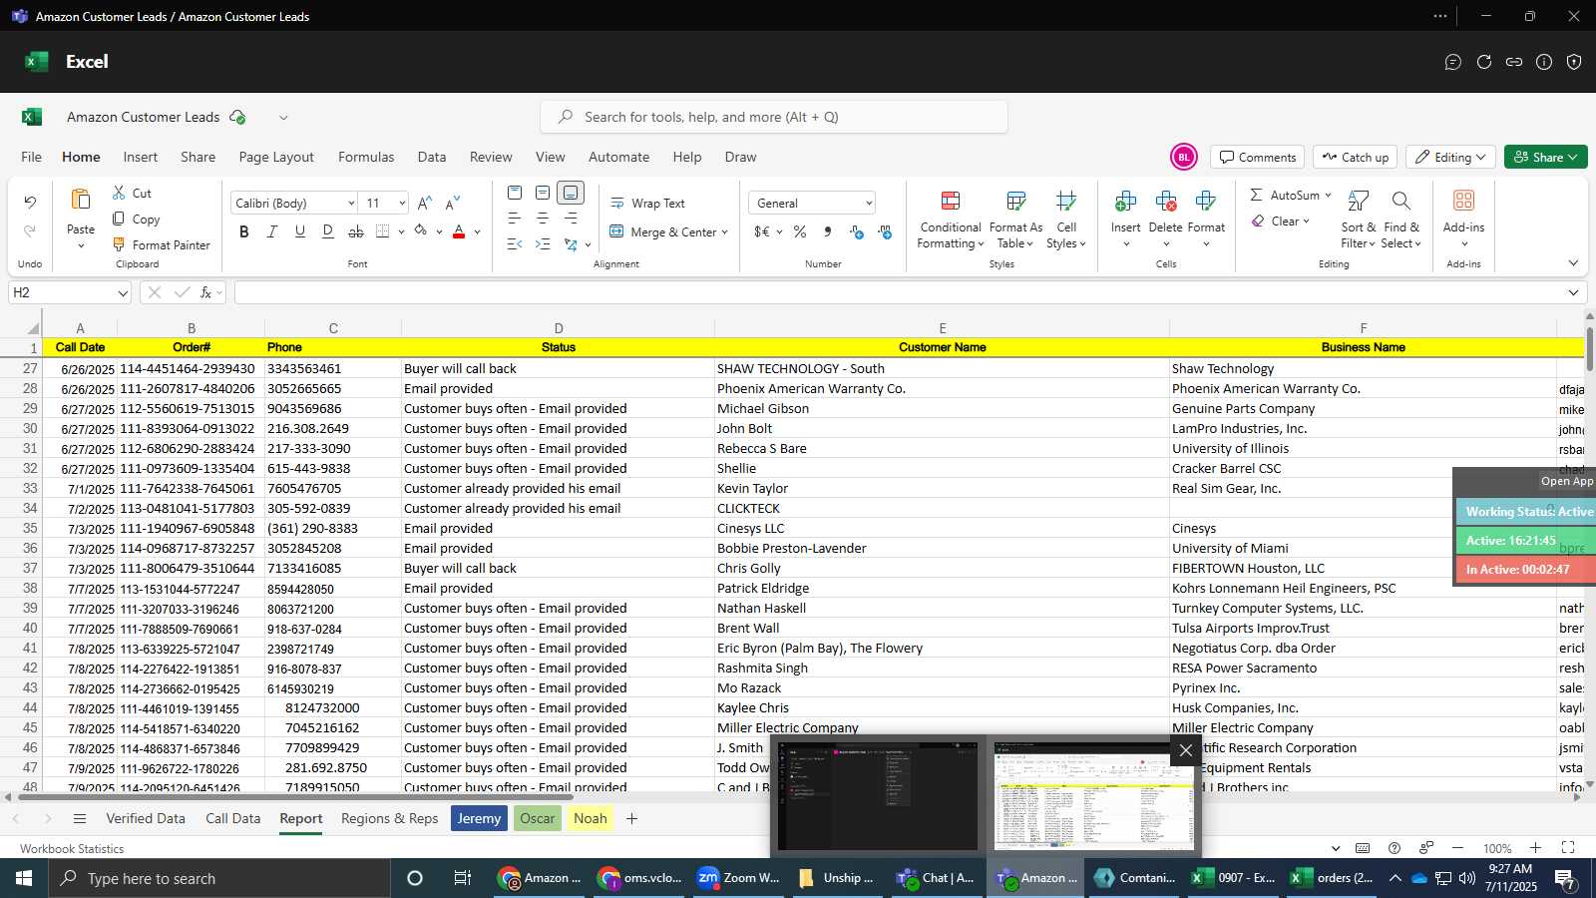The height and width of the screenshot is (898, 1596).
Task: Expand the Clear dropdown
Action: [x=1306, y=222]
